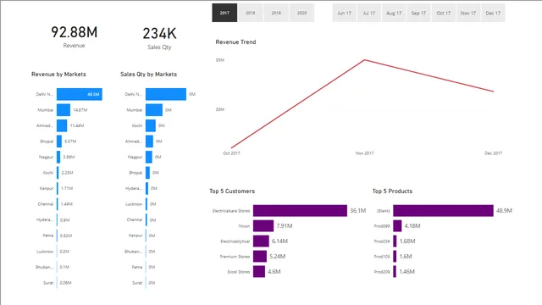This screenshot has width=542, height=305.
Task: Click the 7.91M Nixon revenue value
Action: click(285, 226)
